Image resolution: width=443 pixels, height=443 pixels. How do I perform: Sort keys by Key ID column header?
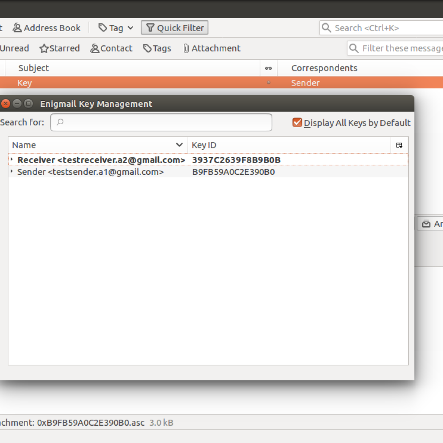tap(289, 145)
